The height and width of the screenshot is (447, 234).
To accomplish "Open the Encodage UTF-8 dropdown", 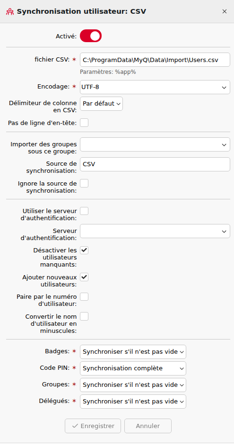I will tap(155, 87).
